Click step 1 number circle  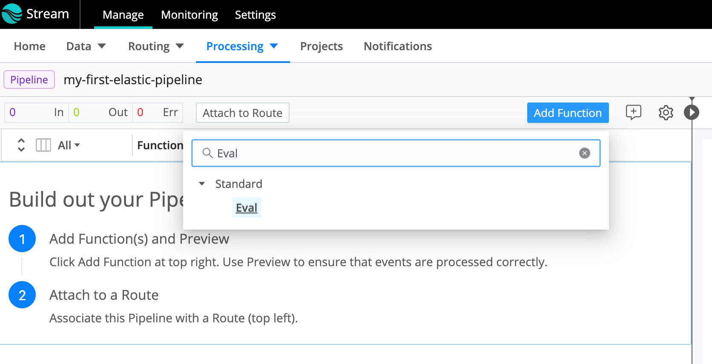pos(22,239)
